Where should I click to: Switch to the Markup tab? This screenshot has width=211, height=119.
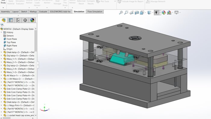tap(33, 11)
